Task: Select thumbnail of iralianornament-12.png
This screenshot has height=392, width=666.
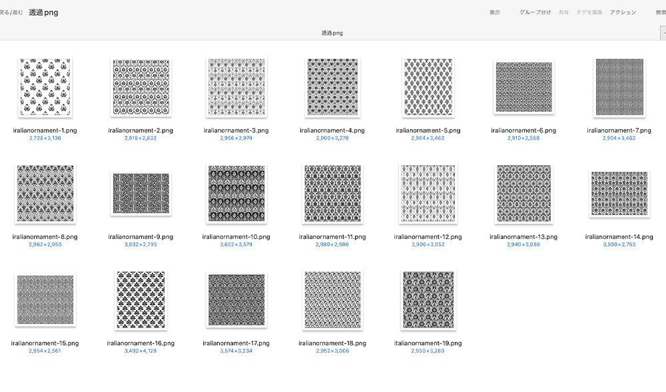Action: click(428, 194)
